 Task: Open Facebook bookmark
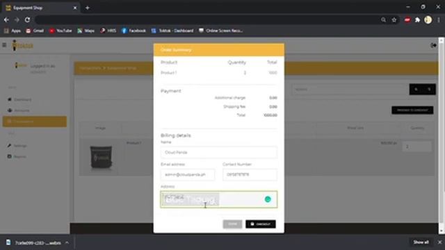(133, 31)
